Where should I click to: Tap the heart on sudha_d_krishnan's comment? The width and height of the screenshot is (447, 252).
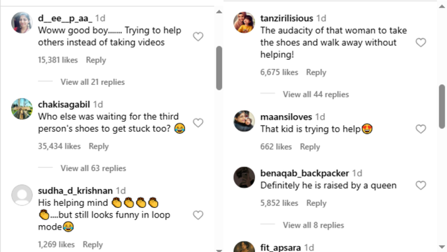pos(198,215)
